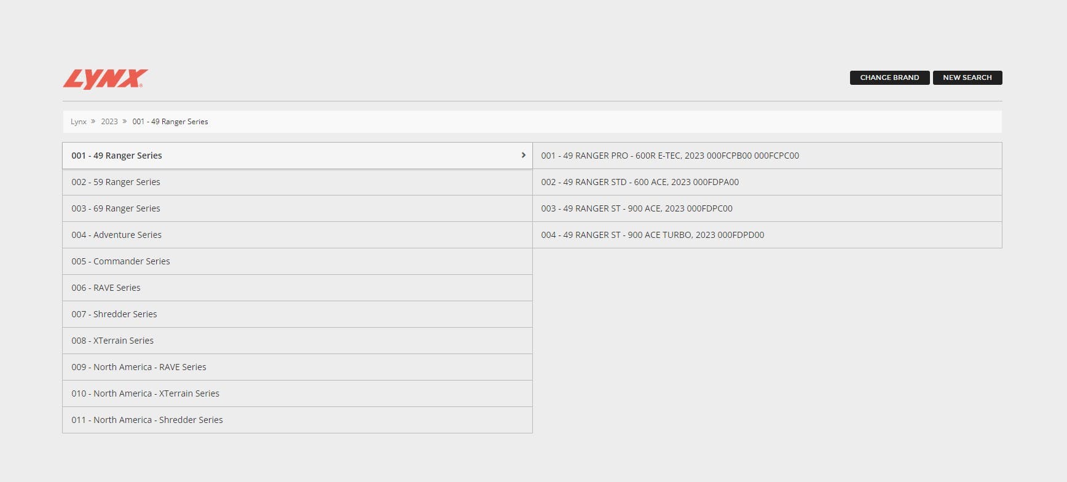Choose 49 Ranger ST 900 ACE Turbo model
The width and height of the screenshot is (1067, 482).
click(x=653, y=235)
